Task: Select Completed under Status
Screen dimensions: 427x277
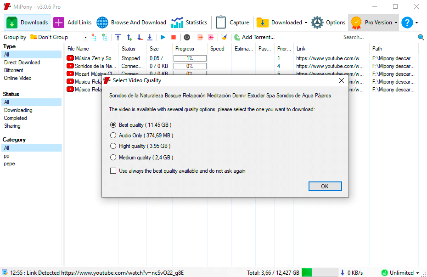Action: 15,118
